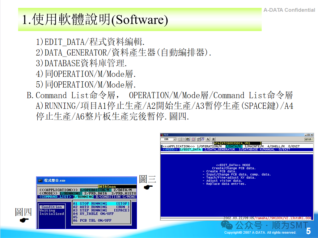This screenshot has width=318, height=238.
Task: Choose A2 AUTO RUNNING command
Action: coord(101,207)
